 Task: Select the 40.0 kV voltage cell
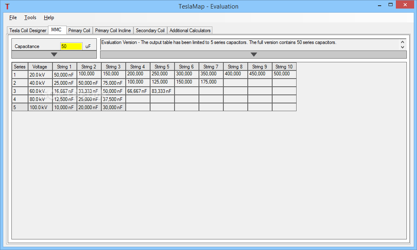(x=40, y=83)
